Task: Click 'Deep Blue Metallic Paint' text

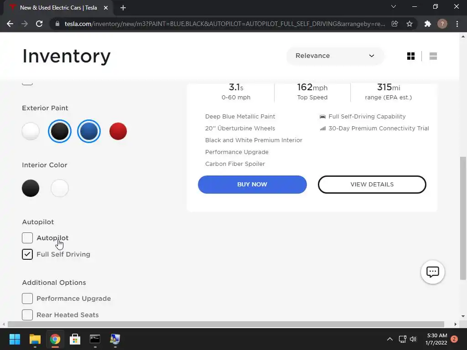Action: (240, 116)
